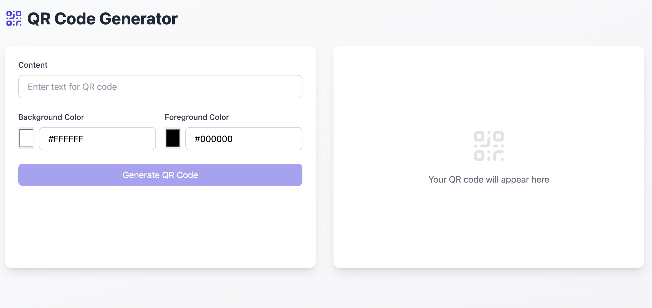Click the 'Content' field label
This screenshot has width=652, height=308.
coord(33,65)
